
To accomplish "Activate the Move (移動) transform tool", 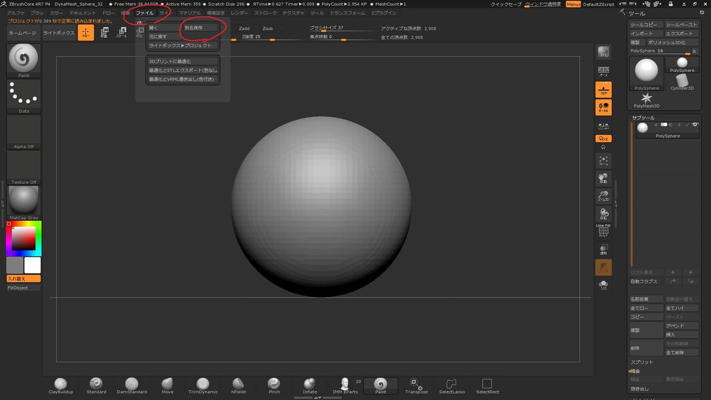I will click(104, 33).
